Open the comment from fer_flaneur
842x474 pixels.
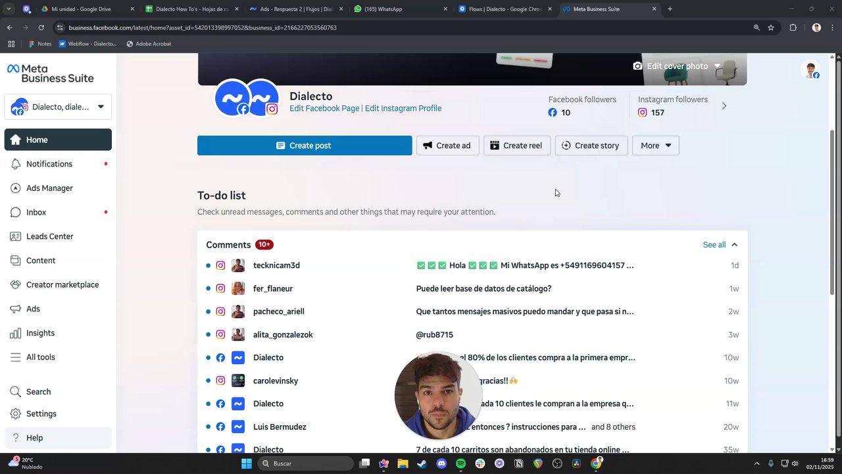pos(472,288)
